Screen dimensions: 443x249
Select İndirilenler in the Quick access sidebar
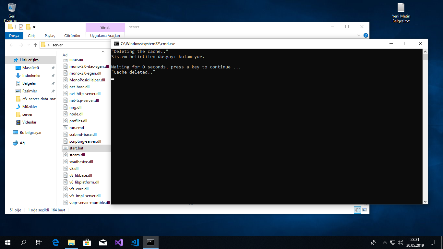coord(31,76)
